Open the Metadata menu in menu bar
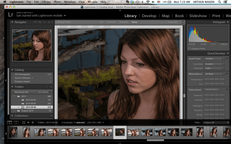Viewport: 231px width, 144px height. (70, 2)
